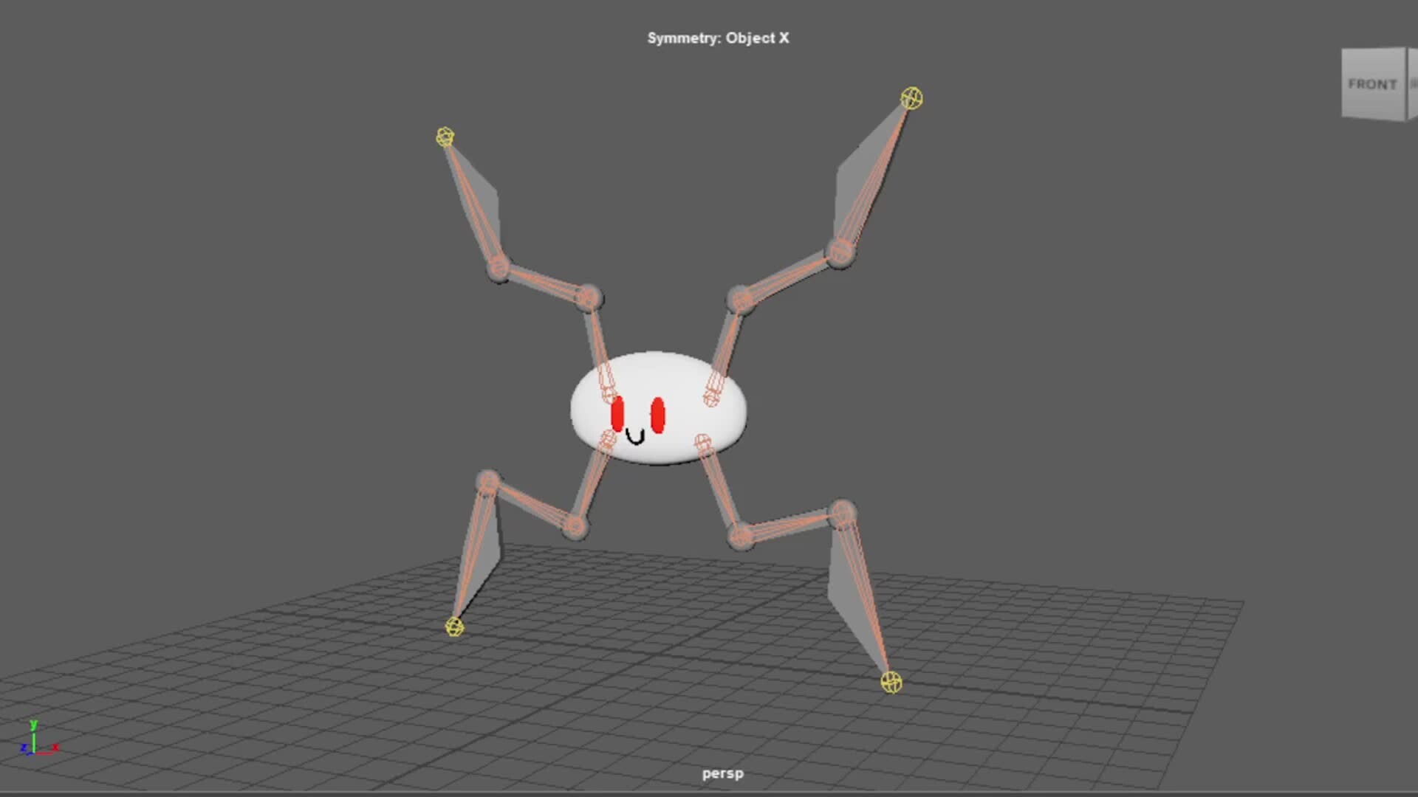The width and height of the screenshot is (1418, 797).
Task: Click the ViewCube to reorient the camera
Action: point(1374,81)
